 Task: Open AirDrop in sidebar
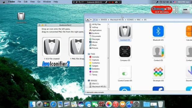click(x=94, y=27)
